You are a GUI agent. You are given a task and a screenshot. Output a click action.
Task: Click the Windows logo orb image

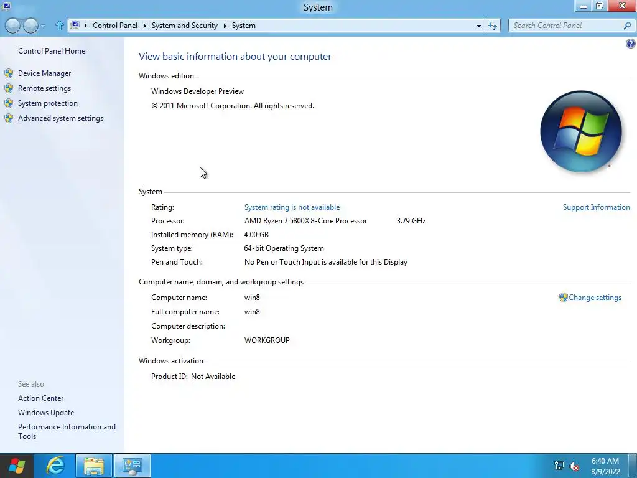click(581, 131)
